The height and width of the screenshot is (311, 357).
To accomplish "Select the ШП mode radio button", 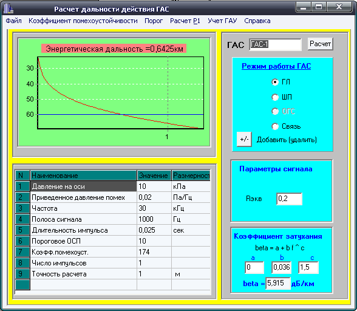I will [275, 97].
